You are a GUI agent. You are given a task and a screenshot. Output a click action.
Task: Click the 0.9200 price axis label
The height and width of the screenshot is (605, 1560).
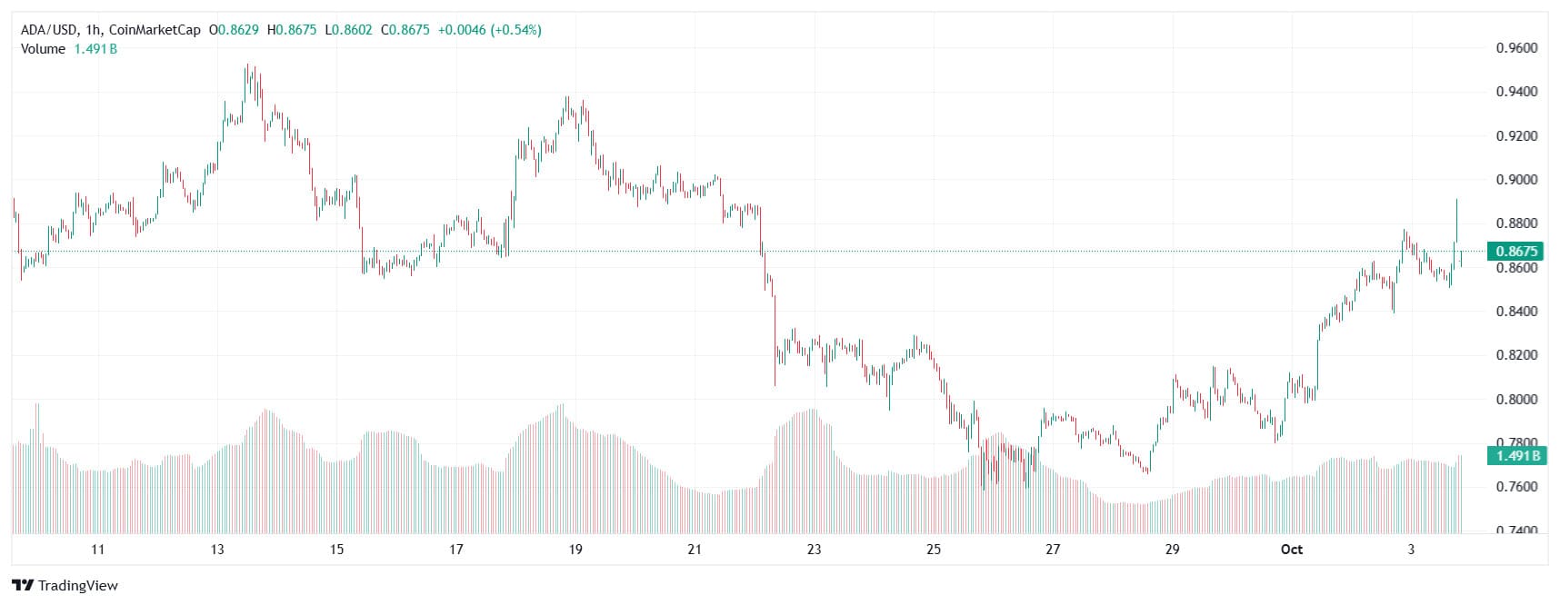[x=1516, y=136]
